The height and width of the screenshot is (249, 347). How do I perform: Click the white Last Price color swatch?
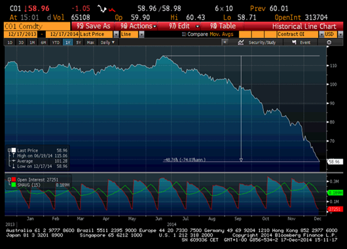tap(14, 150)
